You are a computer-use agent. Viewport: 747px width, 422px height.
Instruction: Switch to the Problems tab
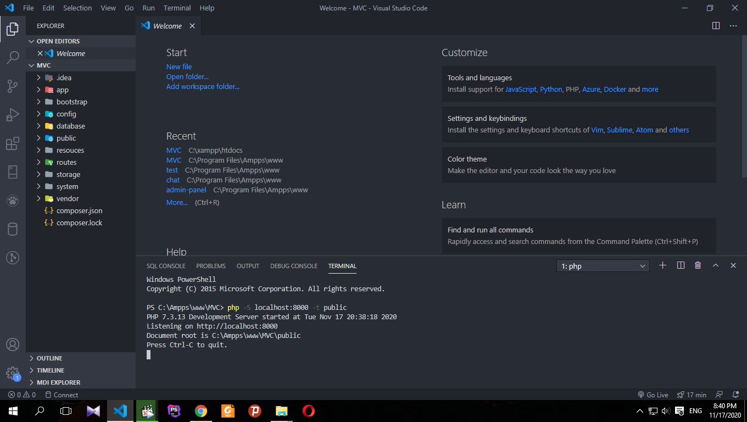(211, 266)
